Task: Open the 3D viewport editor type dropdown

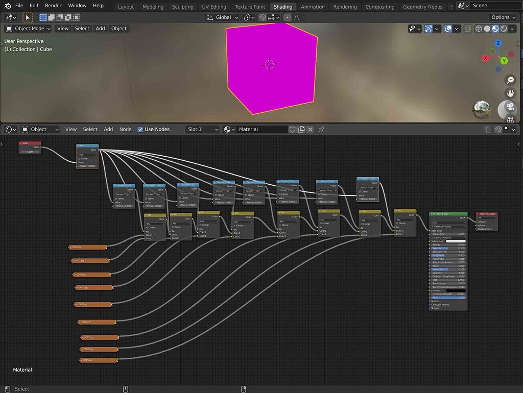Action: (x=11, y=17)
